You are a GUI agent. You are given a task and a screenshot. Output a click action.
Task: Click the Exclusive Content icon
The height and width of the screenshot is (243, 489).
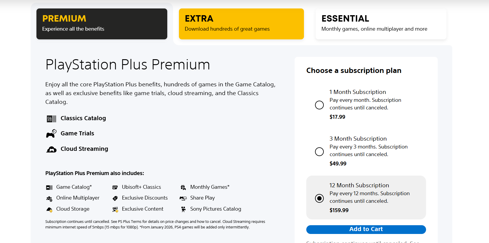[115, 209]
